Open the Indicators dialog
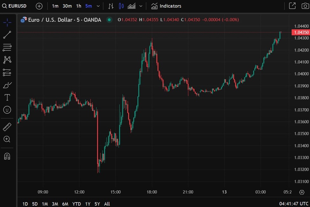This screenshot has width=310, height=207. [166, 6]
